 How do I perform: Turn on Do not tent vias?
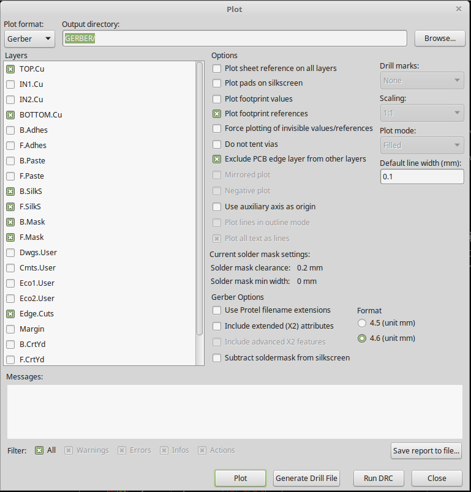click(217, 145)
